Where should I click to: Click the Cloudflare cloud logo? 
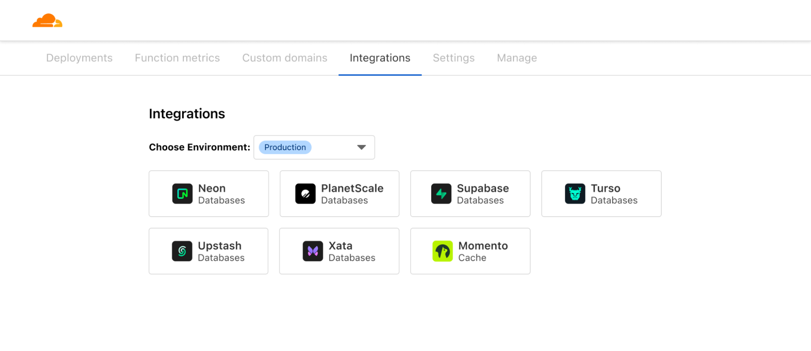[x=47, y=21]
